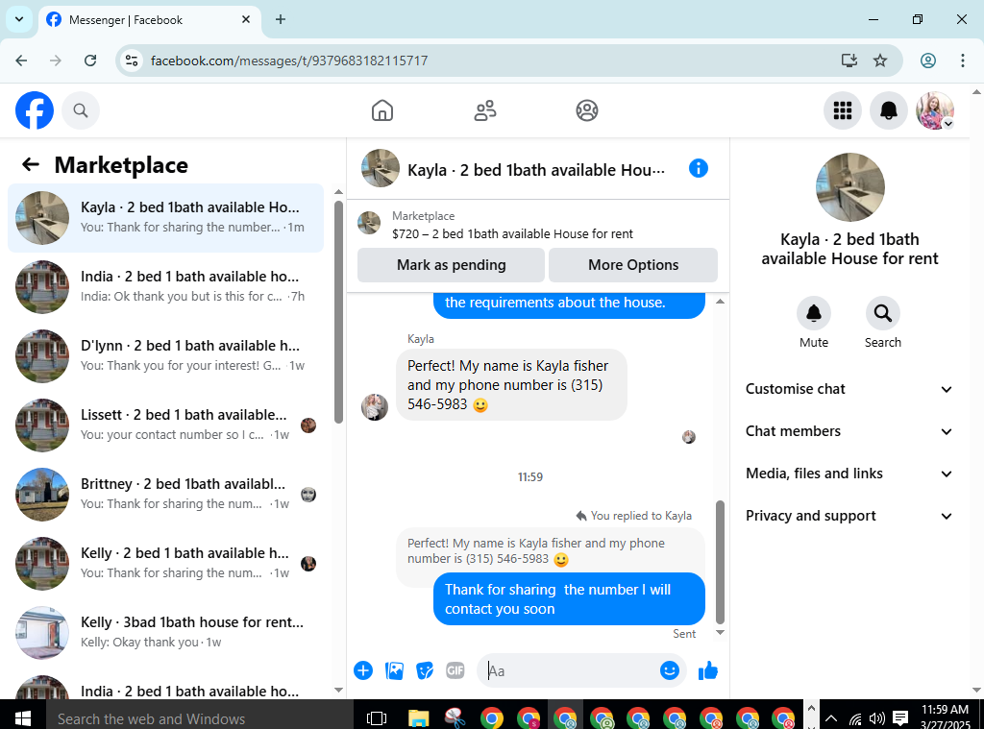Viewport: 984px width, 729px height.
Task: Go back in Chrome browser
Action: tap(21, 61)
